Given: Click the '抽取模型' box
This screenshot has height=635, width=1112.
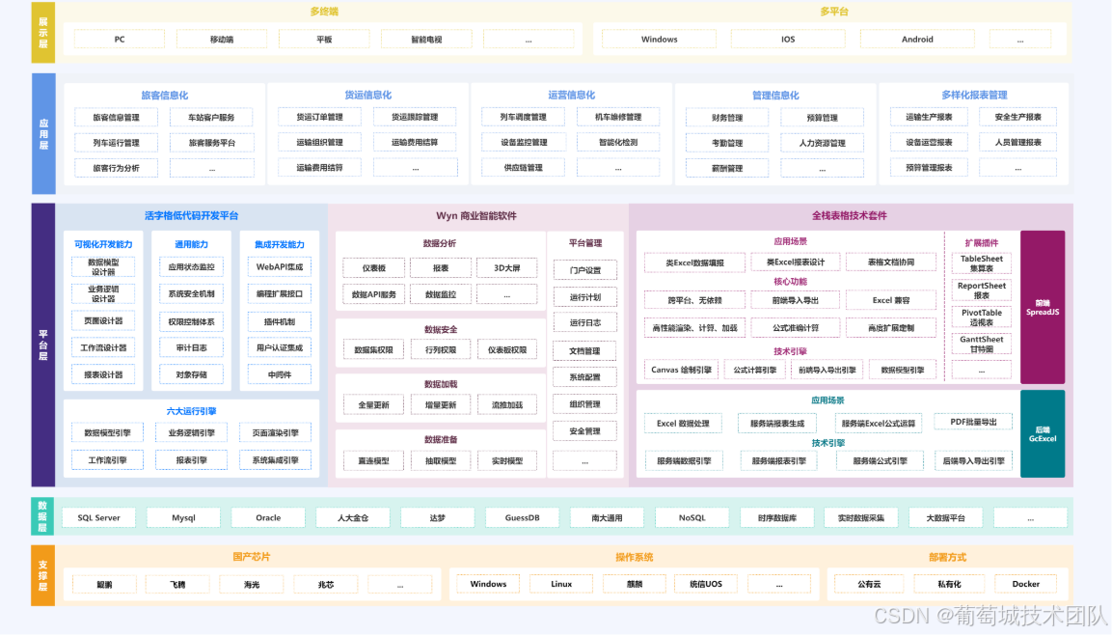Looking at the screenshot, I should click(x=441, y=460).
